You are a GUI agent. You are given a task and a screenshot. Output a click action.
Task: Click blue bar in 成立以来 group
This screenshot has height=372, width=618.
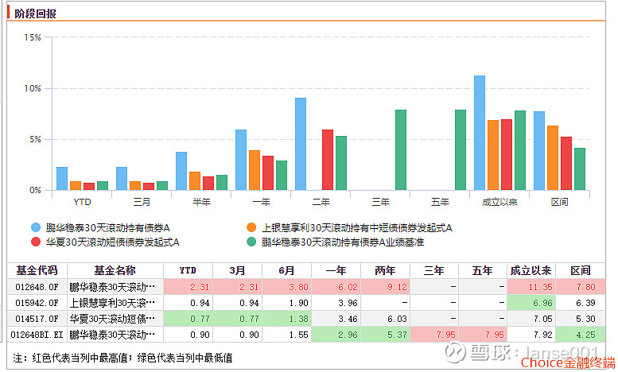[x=480, y=134]
